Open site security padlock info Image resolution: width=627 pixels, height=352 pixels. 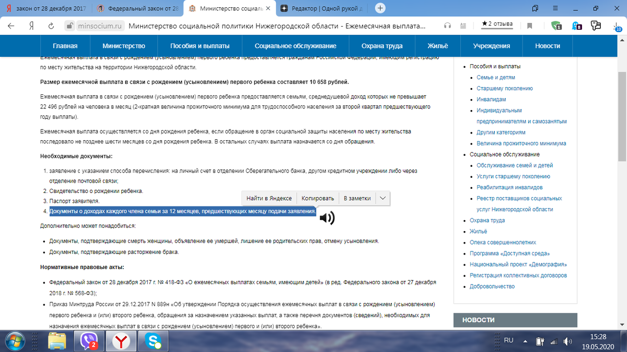click(x=69, y=26)
